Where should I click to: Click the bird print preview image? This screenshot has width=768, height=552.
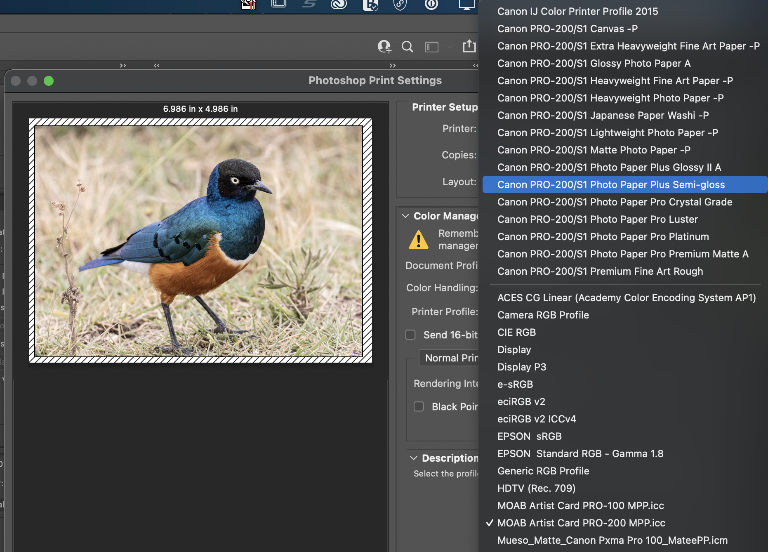coord(199,241)
